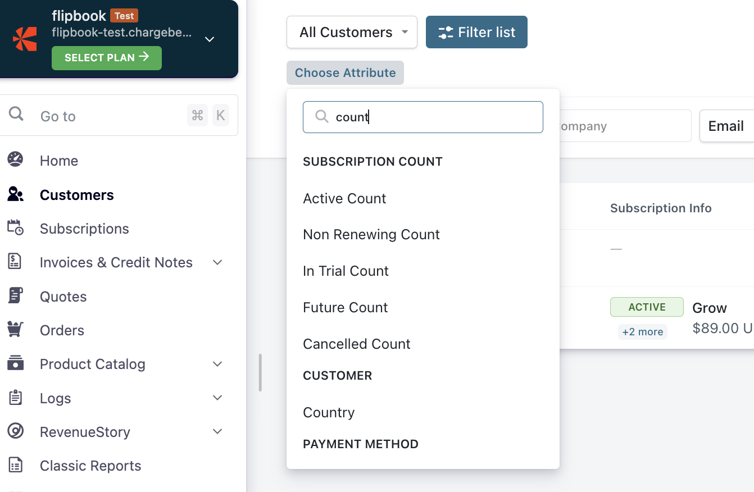Select In Trial Count attribute
The image size is (754, 492).
tap(346, 271)
